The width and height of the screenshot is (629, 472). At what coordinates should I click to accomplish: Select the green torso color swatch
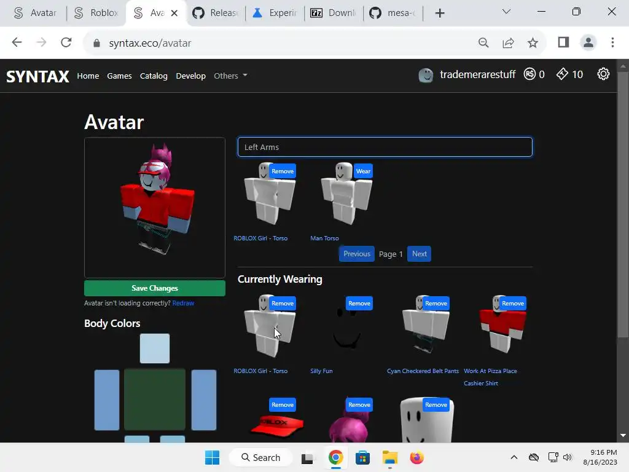154,399
